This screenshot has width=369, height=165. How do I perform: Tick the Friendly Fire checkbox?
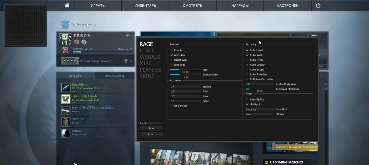click(x=247, y=99)
